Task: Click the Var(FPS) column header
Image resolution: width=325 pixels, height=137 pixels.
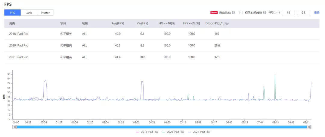Action: 142,23
